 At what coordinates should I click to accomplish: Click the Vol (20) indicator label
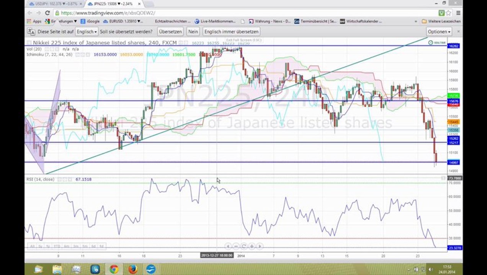34,49
